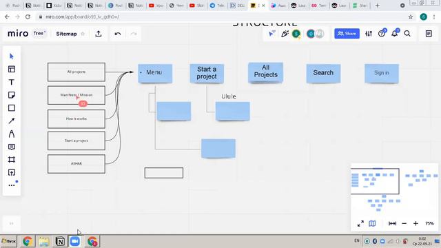Select the Frame tool
Screen dimensions: 441x248
[x=12, y=160]
